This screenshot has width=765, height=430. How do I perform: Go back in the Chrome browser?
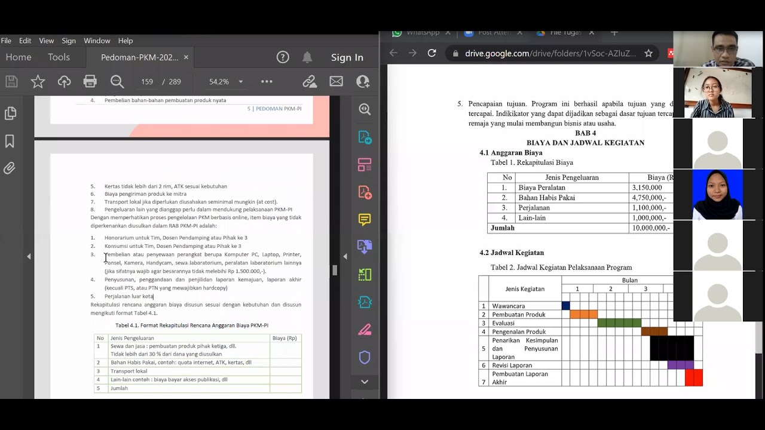[x=393, y=53]
